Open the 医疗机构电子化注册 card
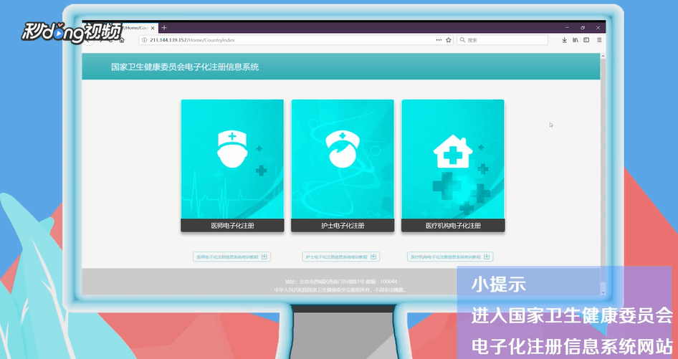 (x=453, y=166)
